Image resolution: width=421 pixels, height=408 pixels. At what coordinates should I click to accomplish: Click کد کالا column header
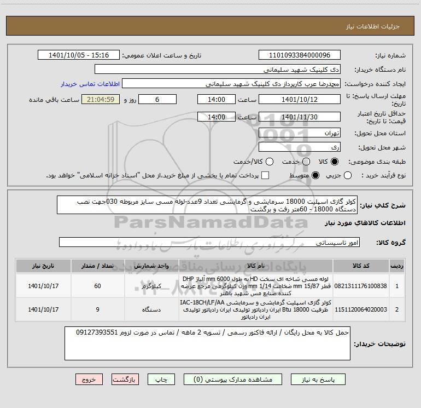pos(361,266)
